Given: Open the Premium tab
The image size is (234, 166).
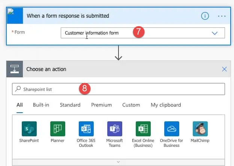Looking at the screenshot, I should [x=102, y=105].
